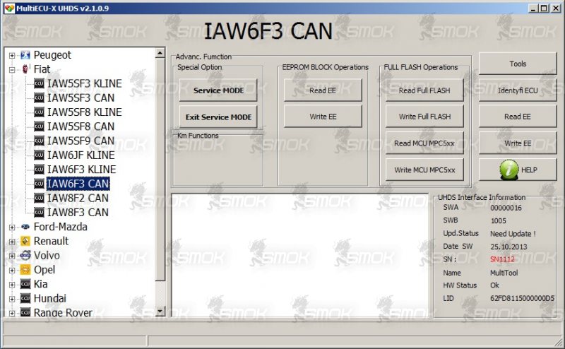Click the ECU icon beside selected IAW6F3 CAN
The image size is (565, 349).
pyautogui.click(x=39, y=184)
